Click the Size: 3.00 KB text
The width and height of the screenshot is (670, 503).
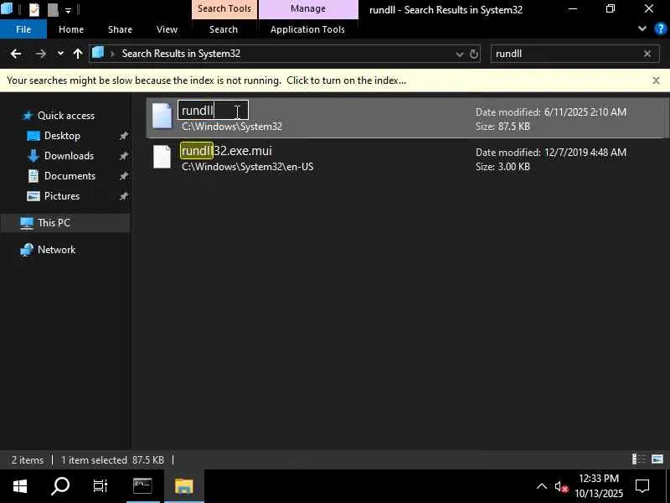[502, 167]
